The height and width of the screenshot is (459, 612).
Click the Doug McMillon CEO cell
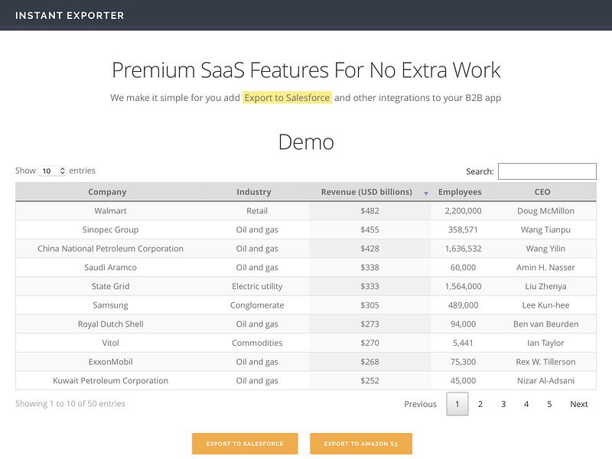click(x=545, y=211)
